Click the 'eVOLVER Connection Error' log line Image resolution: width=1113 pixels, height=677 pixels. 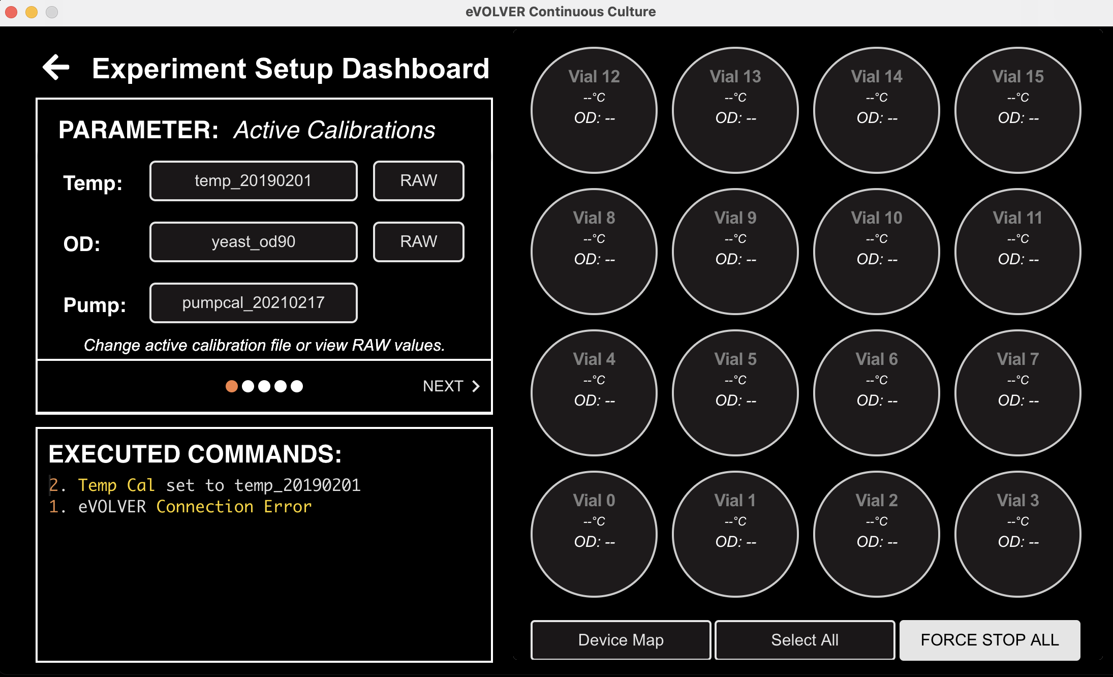pyautogui.click(x=180, y=507)
